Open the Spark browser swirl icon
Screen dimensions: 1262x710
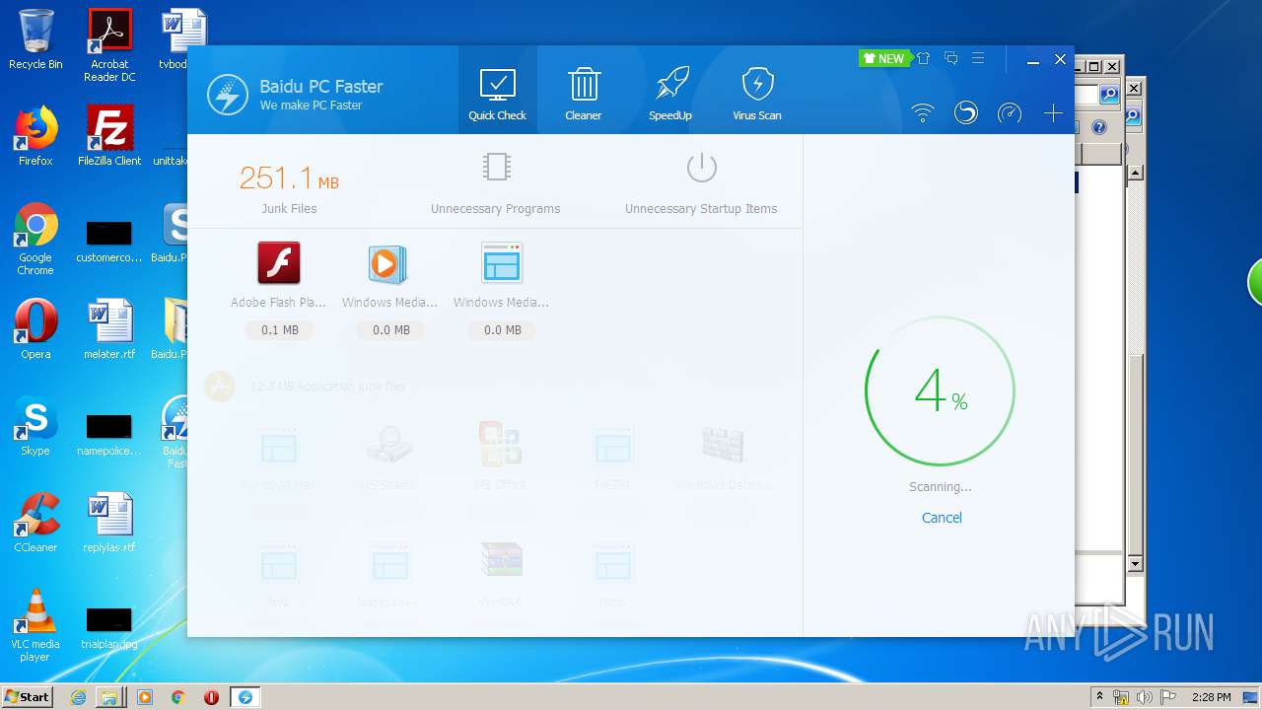click(x=966, y=113)
